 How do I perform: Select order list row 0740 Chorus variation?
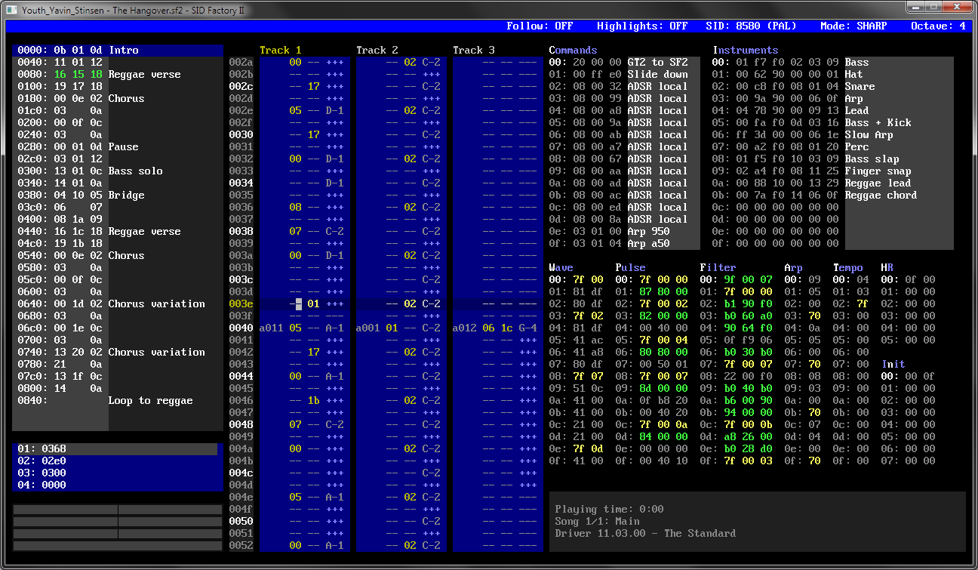(118, 352)
